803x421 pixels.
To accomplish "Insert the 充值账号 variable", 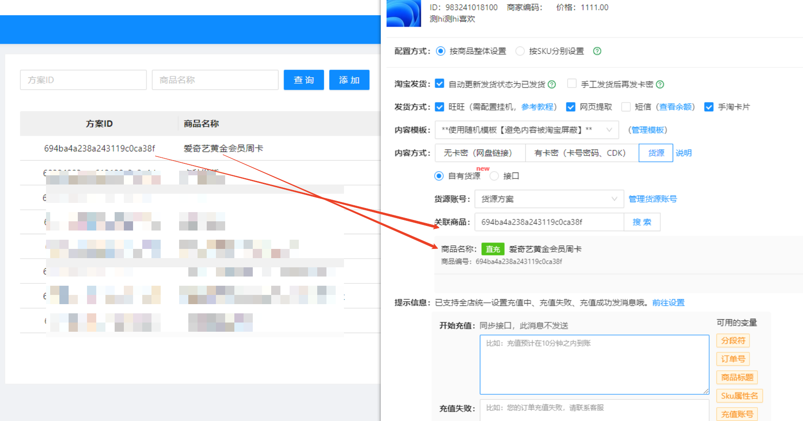I will 737,414.
